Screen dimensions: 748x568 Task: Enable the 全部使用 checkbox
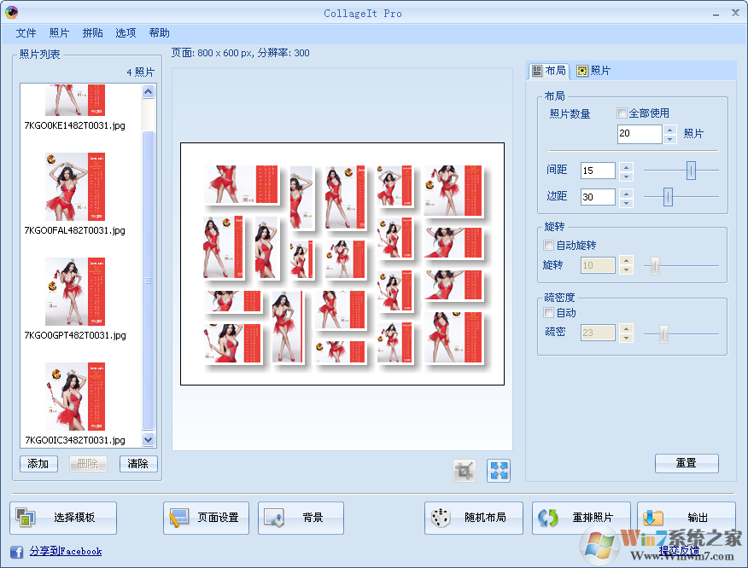pyautogui.click(x=622, y=113)
